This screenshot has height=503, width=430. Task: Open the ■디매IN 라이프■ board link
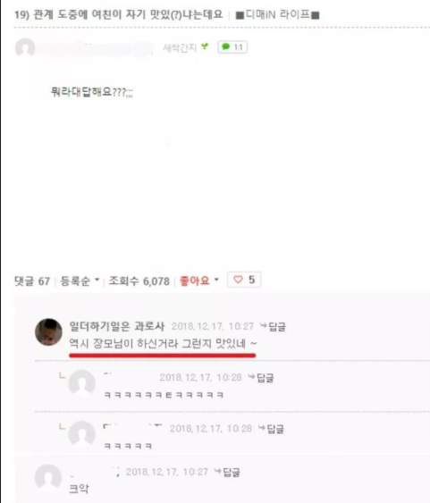click(277, 15)
